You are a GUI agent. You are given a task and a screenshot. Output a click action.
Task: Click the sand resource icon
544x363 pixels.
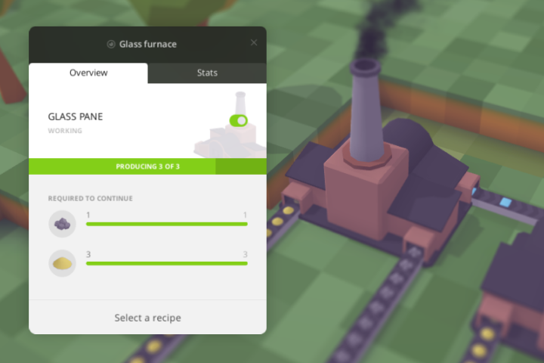click(63, 263)
